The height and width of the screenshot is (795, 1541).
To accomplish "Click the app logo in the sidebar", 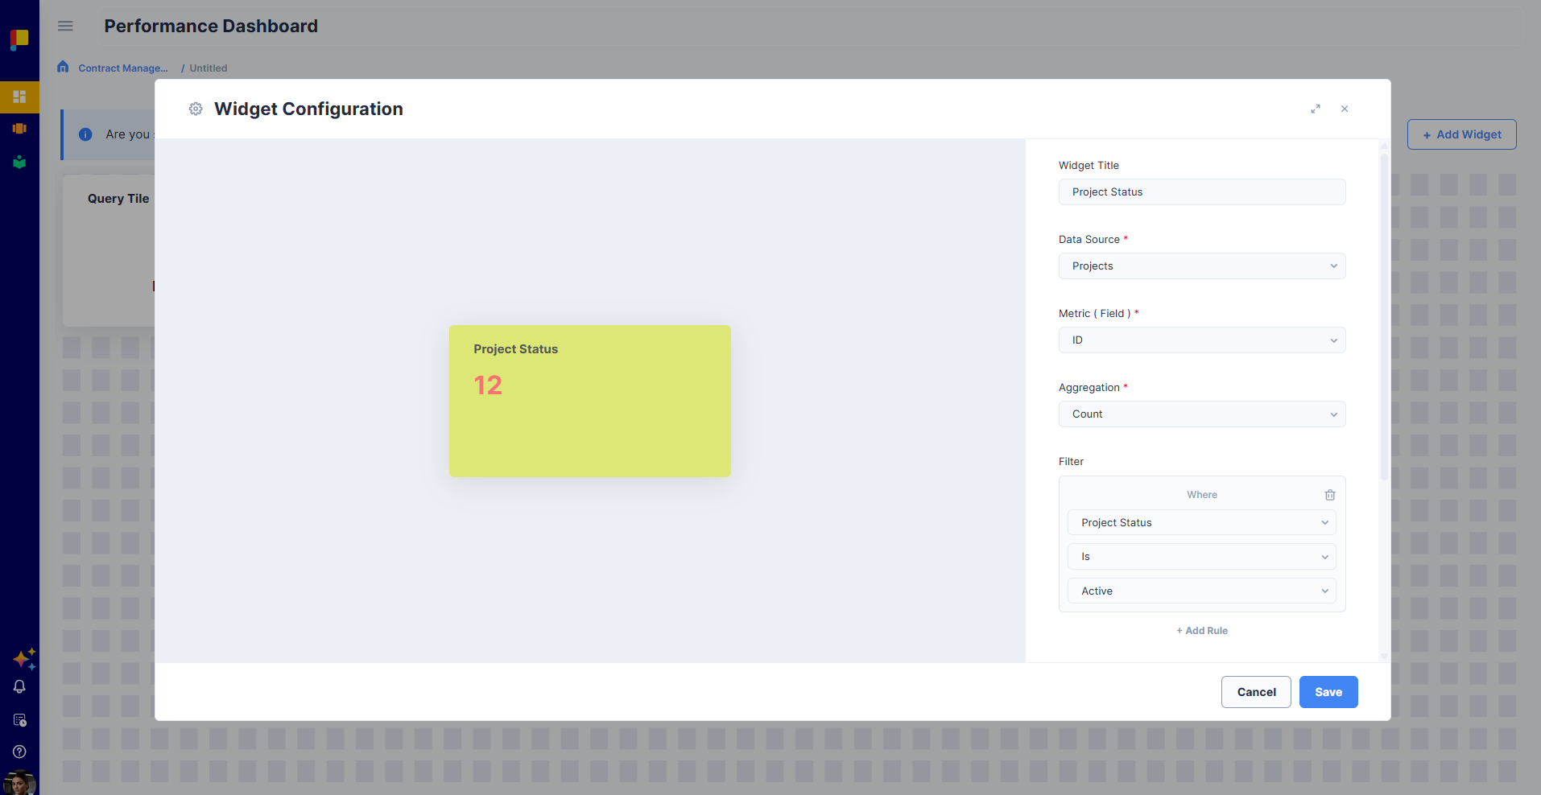I will pos(19,39).
